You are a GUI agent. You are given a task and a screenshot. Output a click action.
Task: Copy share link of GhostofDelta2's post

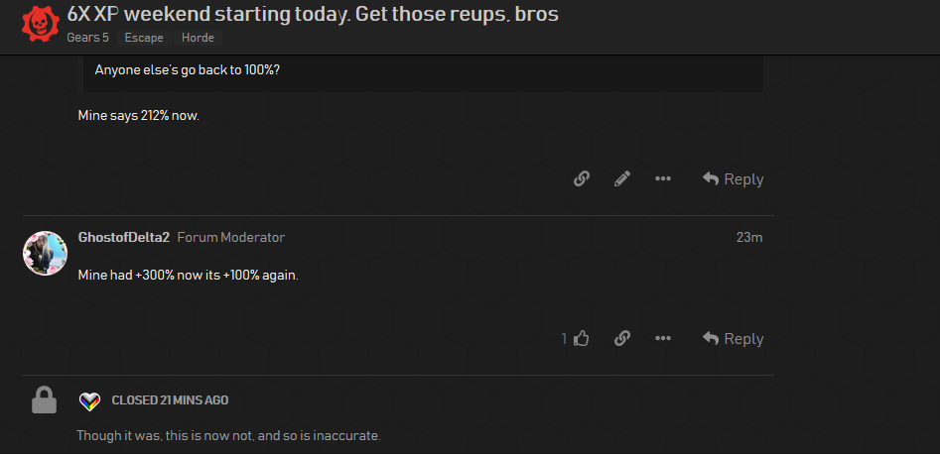pyautogui.click(x=622, y=338)
